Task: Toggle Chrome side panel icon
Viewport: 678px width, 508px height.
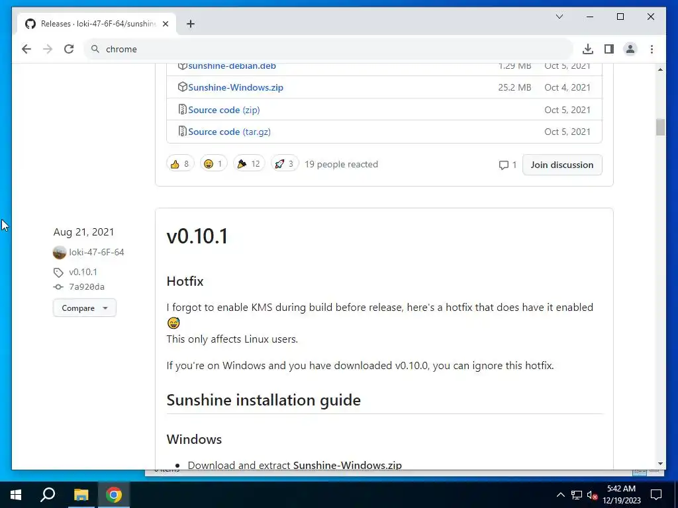Action: (609, 49)
